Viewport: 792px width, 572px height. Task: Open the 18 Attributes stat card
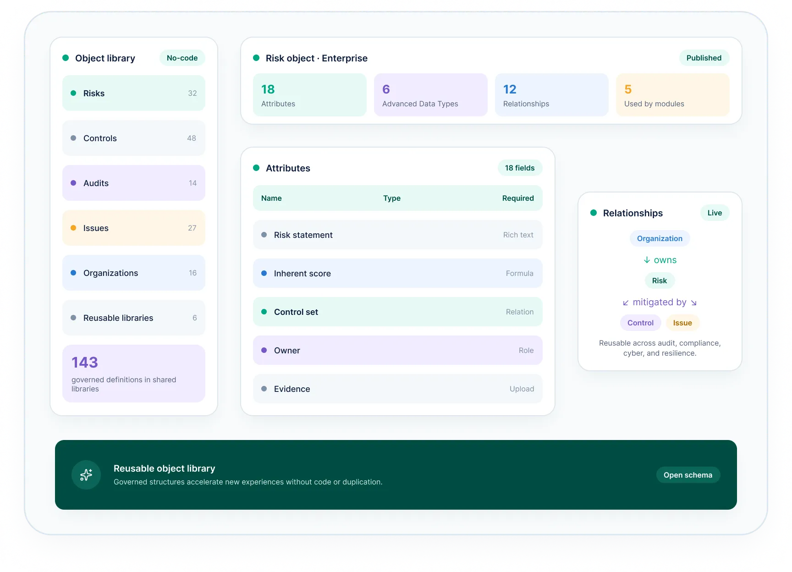[310, 95]
